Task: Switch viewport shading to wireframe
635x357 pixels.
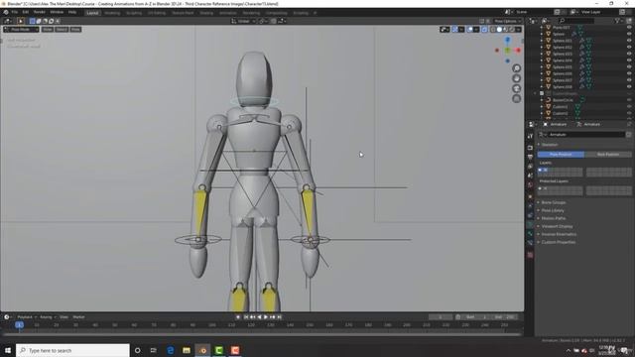Action: tap(493, 30)
